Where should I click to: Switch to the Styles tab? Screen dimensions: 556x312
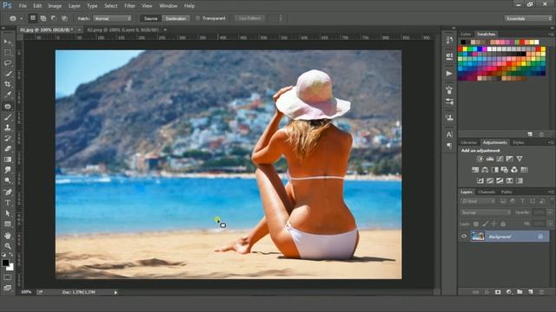pos(518,142)
